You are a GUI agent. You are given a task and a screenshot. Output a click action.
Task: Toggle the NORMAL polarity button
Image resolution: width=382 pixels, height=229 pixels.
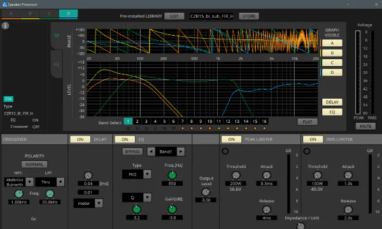pyautogui.click(x=34, y=164)
